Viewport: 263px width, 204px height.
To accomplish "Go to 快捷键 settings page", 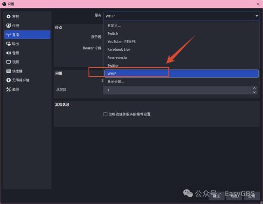I will click(27, 71).
